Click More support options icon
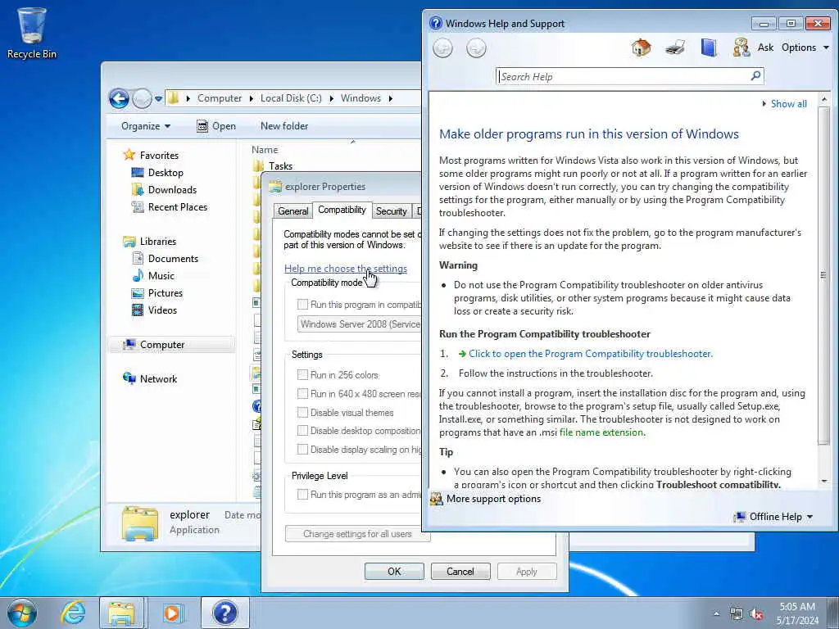This screenshot has height=629, width=839. tap(436, 499)
